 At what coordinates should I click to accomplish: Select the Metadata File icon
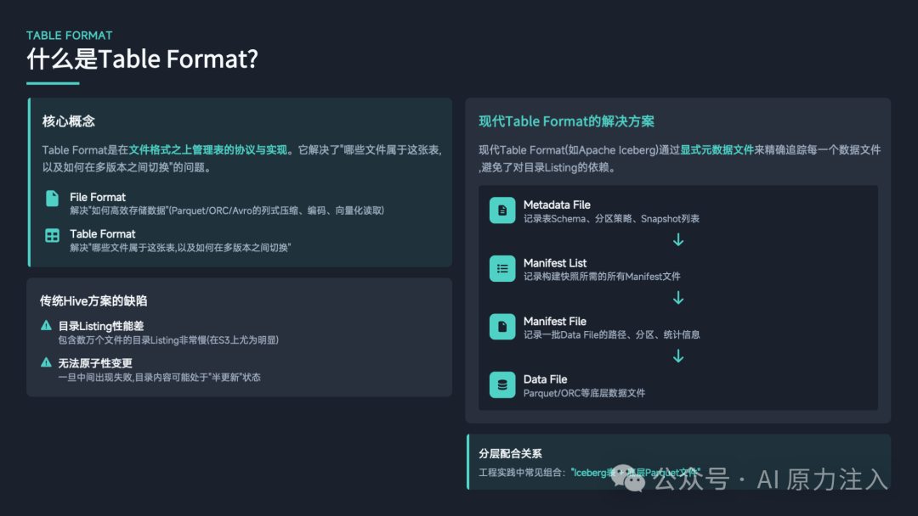pyautogui.click(x=502, y=210)
